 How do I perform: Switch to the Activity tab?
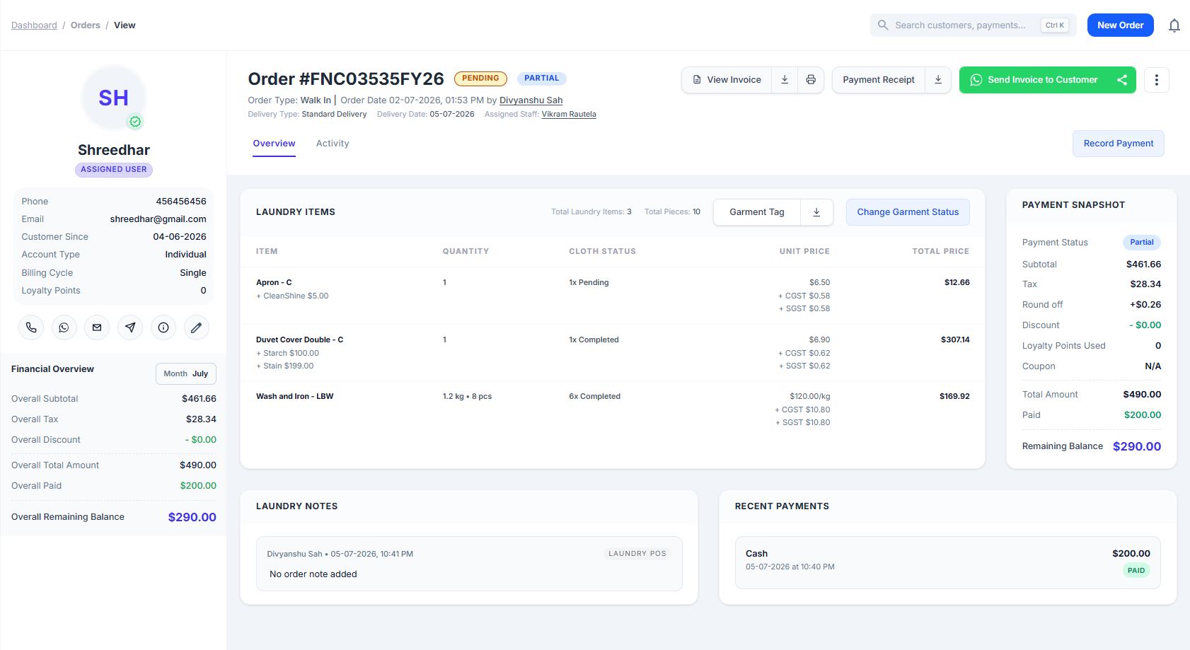[333, 144]
